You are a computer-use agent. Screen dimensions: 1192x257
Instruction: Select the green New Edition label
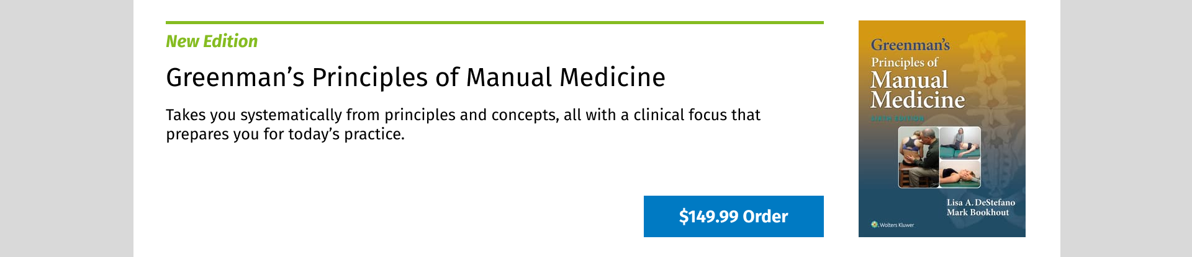click(212, 41)
